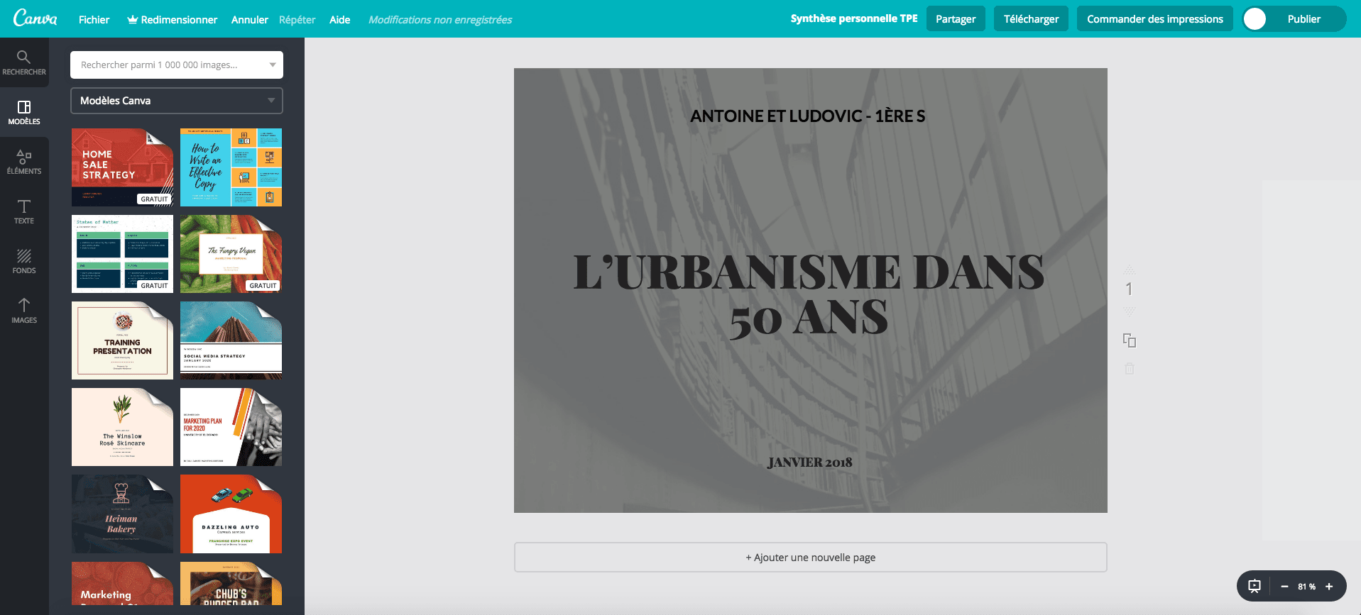Open the Éléments sidebar panel

pos(24,162)
